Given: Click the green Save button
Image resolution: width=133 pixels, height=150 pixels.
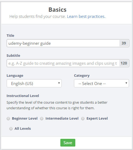Looking at the screenshot, I should click(68, 143).
